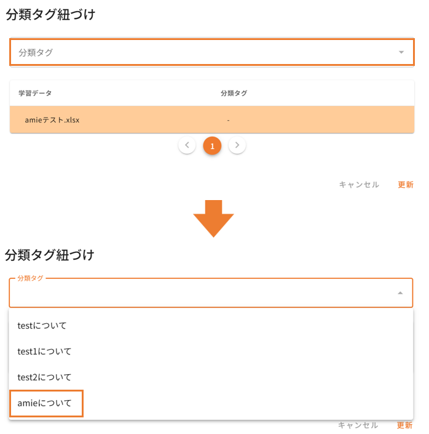Click 更新 beneath the open tag list
The image size is (429, 434).
404,425
